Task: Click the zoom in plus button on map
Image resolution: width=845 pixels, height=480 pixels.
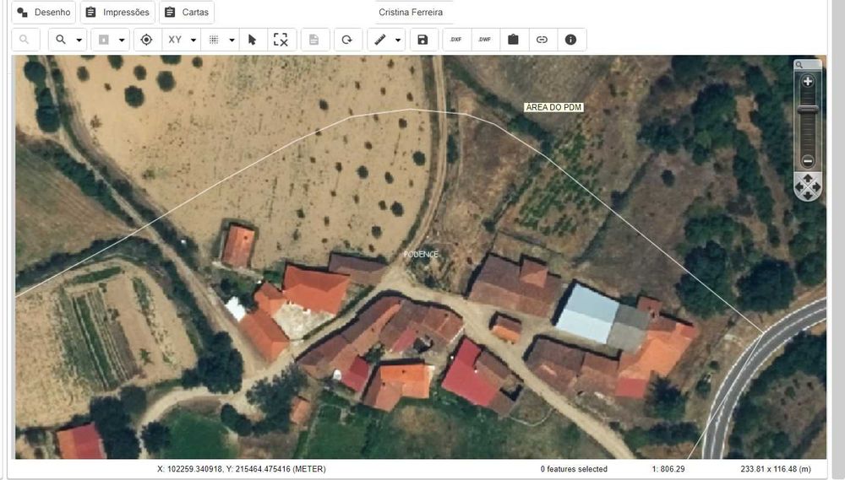Action: click(807, 81)
